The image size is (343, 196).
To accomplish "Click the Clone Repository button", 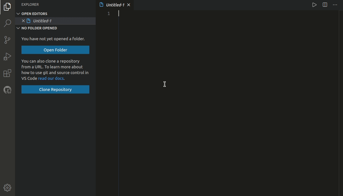I will (55, 89).
